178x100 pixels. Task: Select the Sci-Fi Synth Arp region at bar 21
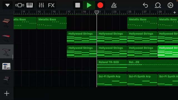point(112,80)
